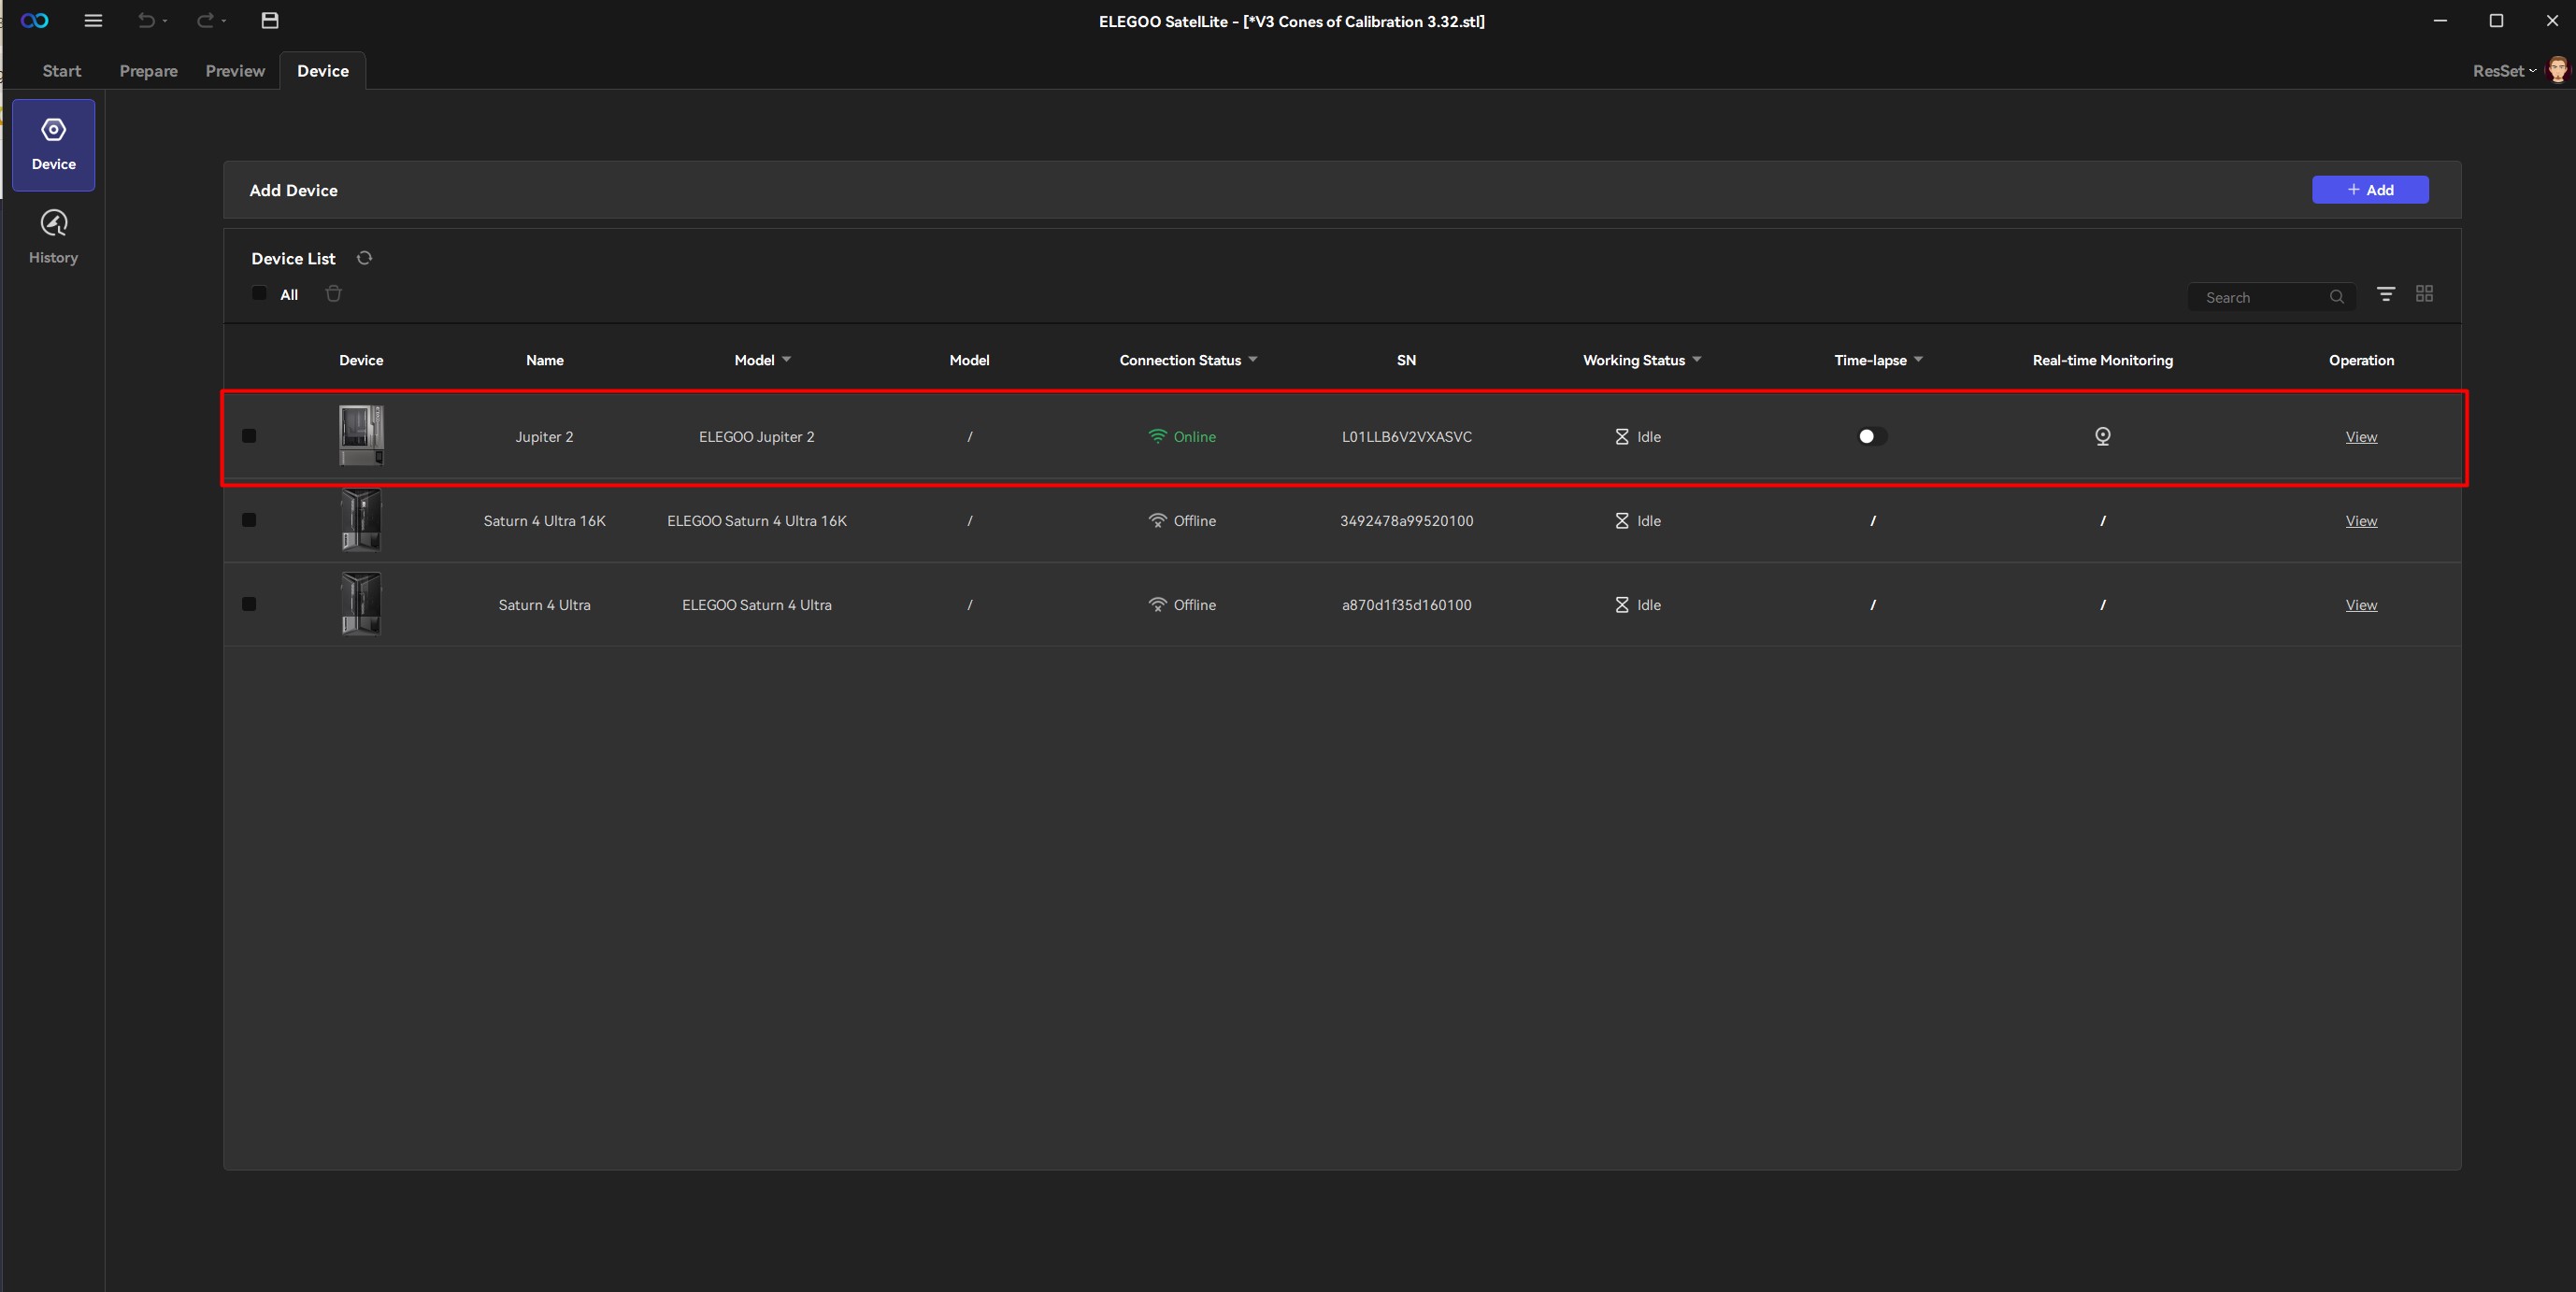Click the Operation column header
Image resolution: width=2576 pixels, height=1292 pixels.
point(2361,360)
